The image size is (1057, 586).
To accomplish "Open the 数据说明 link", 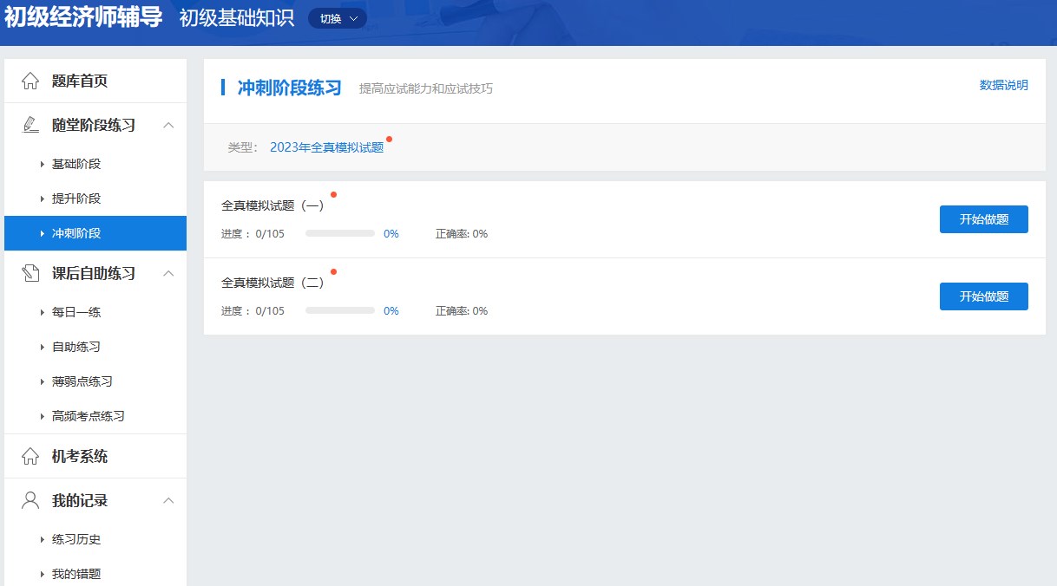I will [1003, 85].
